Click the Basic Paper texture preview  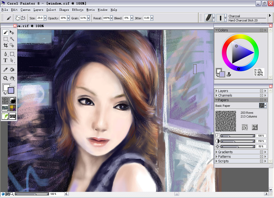click(x=226, y=121)
